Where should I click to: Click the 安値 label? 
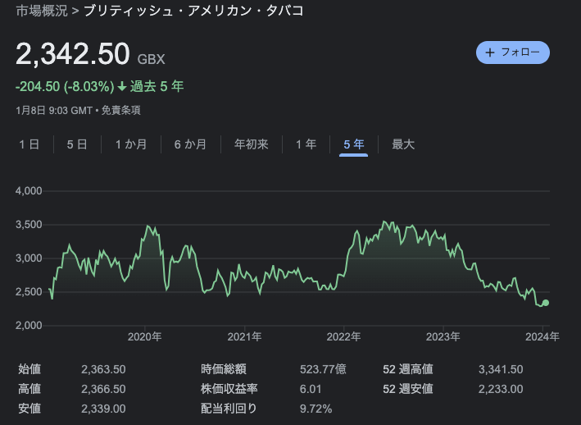click(30, 409)
